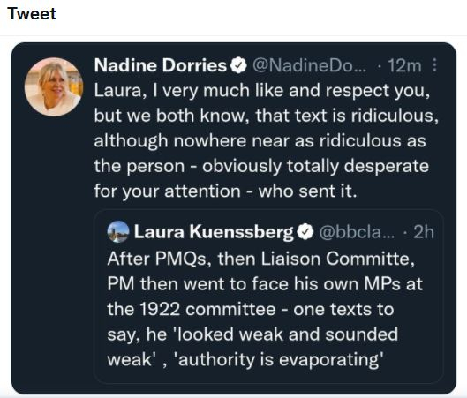Click the 2h timestamp on quoted tweet
467x398 pixels.
(x=424, y=231)
